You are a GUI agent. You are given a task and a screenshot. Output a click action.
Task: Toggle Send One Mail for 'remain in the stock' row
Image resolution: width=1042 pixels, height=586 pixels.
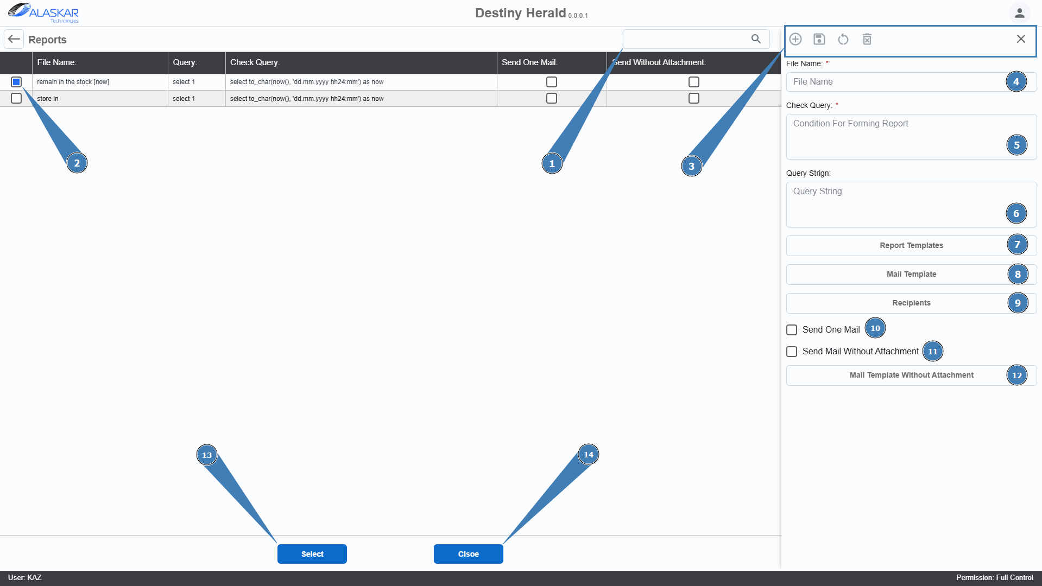[x=552, y=82]
